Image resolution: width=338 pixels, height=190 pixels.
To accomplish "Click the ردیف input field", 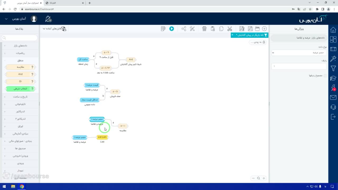I will (299, 66).
